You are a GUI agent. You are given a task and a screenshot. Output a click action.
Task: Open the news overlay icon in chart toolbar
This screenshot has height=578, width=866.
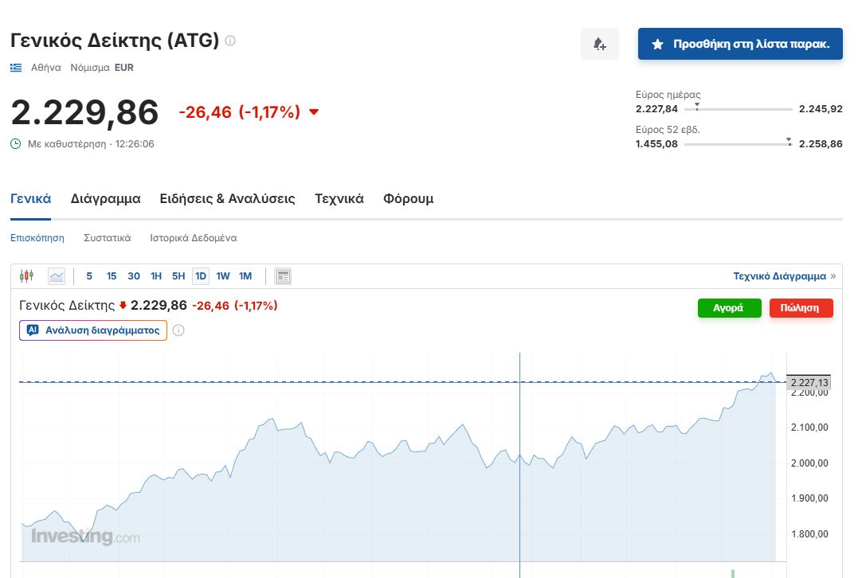(x=283, y=276)
